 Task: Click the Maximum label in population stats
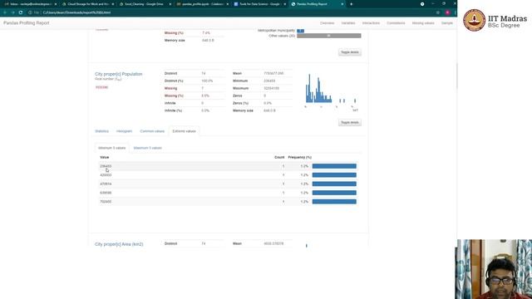tap(240, 88)
